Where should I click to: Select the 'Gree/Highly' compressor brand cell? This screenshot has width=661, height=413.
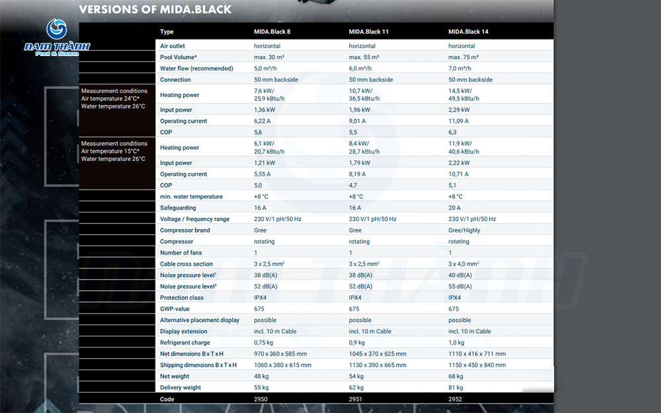point(464,230)
